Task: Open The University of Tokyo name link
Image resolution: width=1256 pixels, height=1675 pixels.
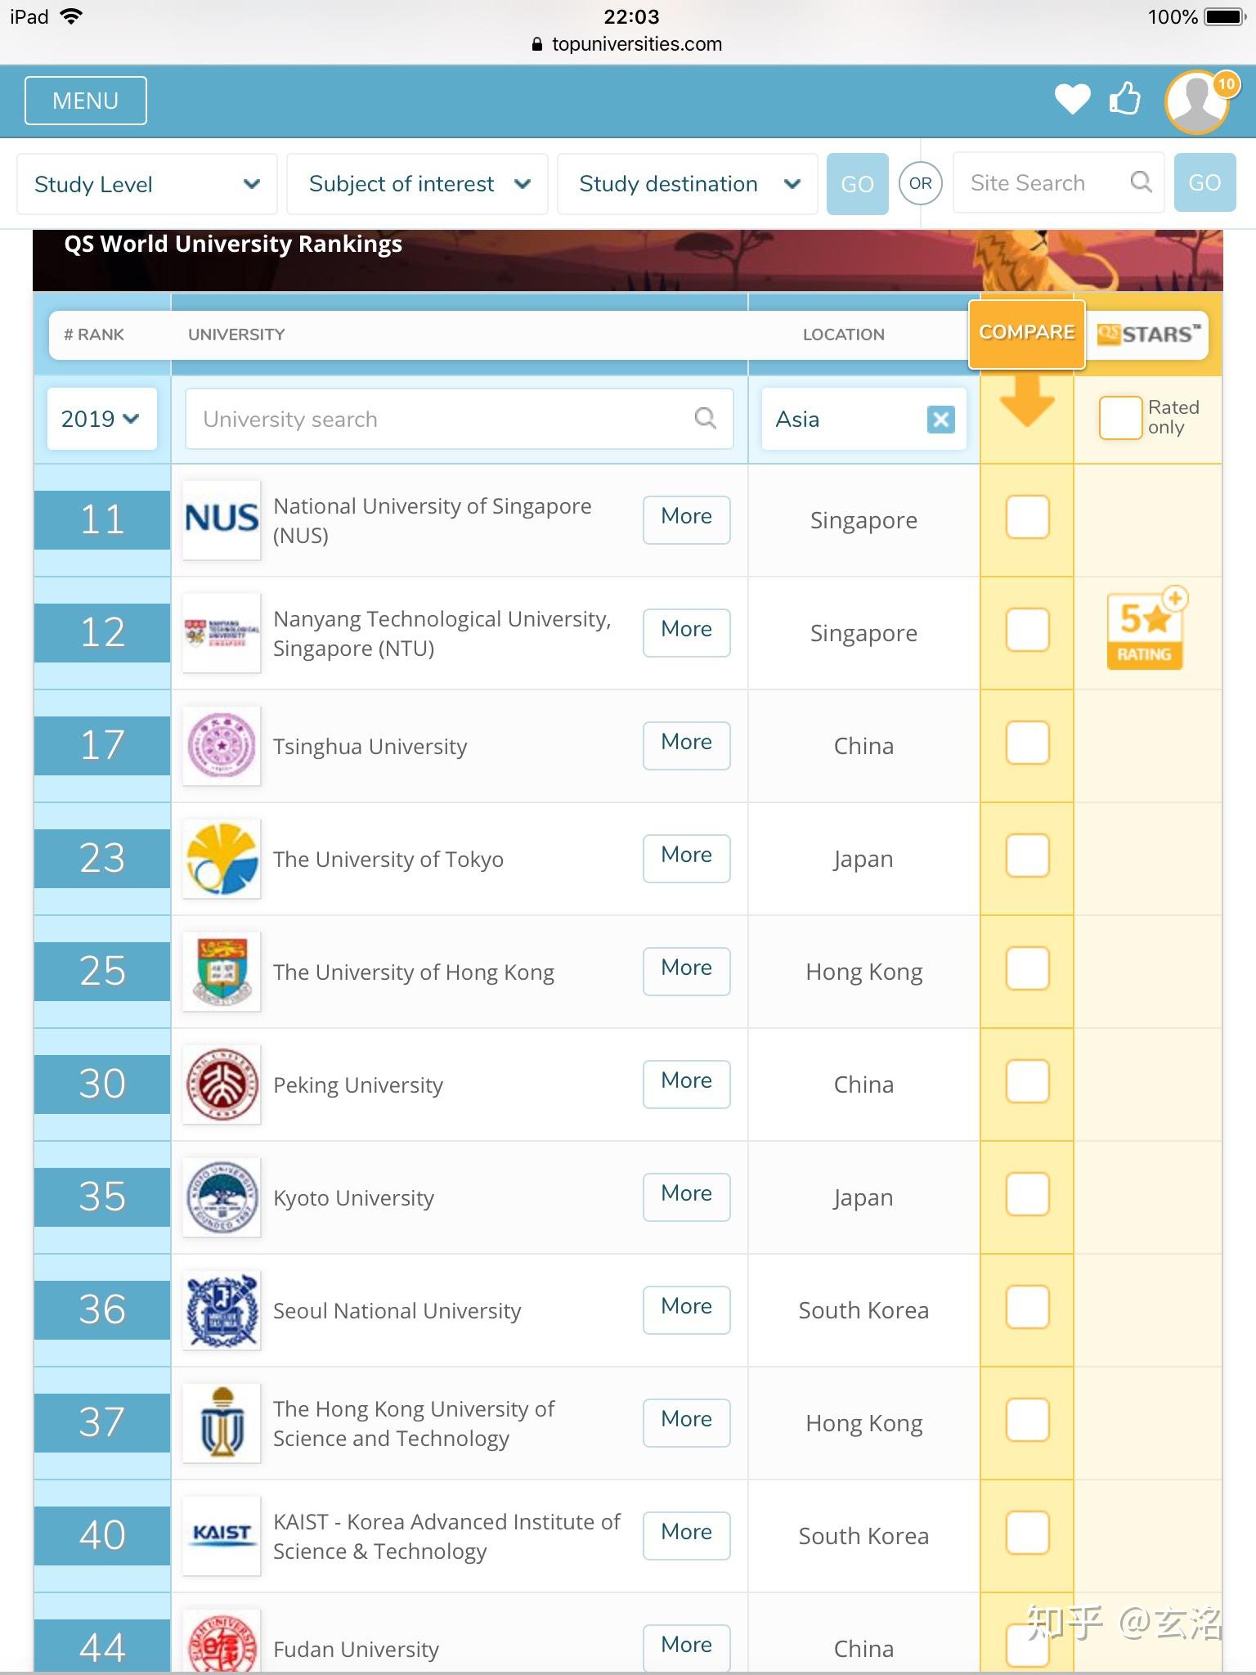Action: [388, 860]
